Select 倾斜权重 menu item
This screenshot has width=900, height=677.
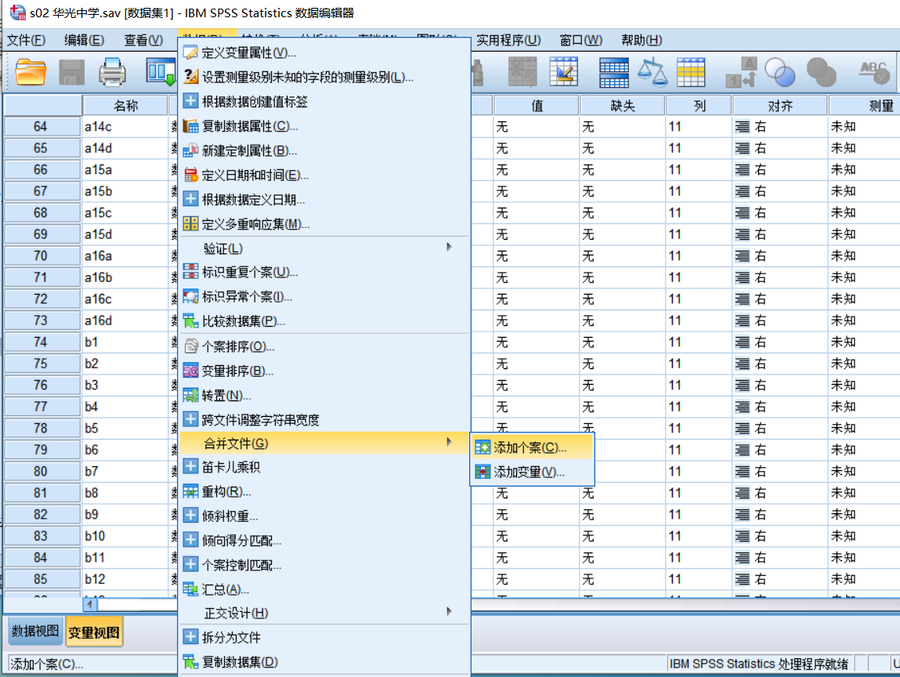coord(324,516)
